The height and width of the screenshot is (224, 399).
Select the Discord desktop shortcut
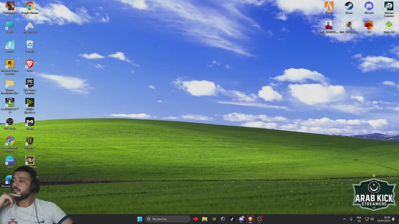[369, 8]
